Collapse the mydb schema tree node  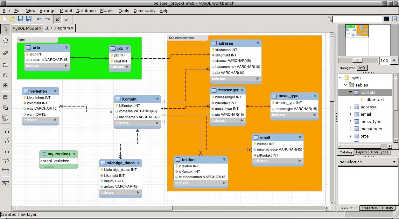[x=340, y=78]
